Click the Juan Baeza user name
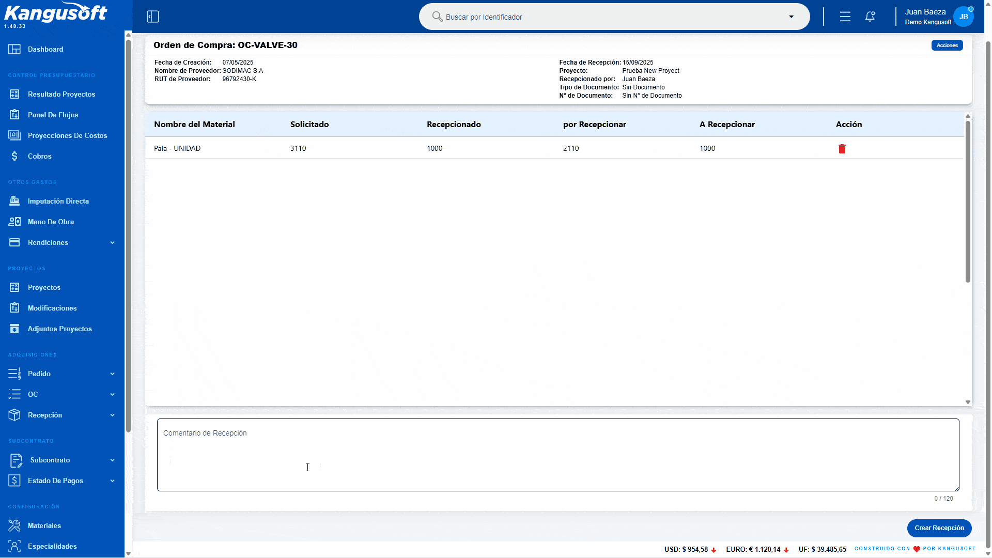 pyautogui.click(x=925, y=12)
